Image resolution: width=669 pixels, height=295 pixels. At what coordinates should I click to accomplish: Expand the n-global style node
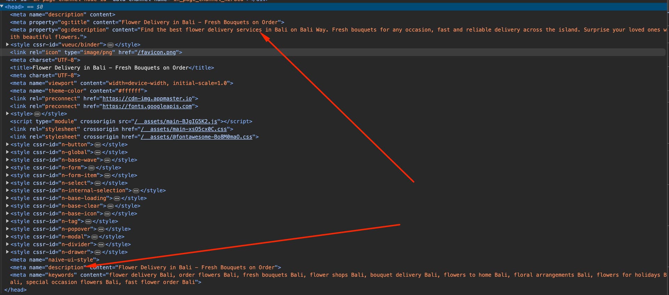click(7, 152)
